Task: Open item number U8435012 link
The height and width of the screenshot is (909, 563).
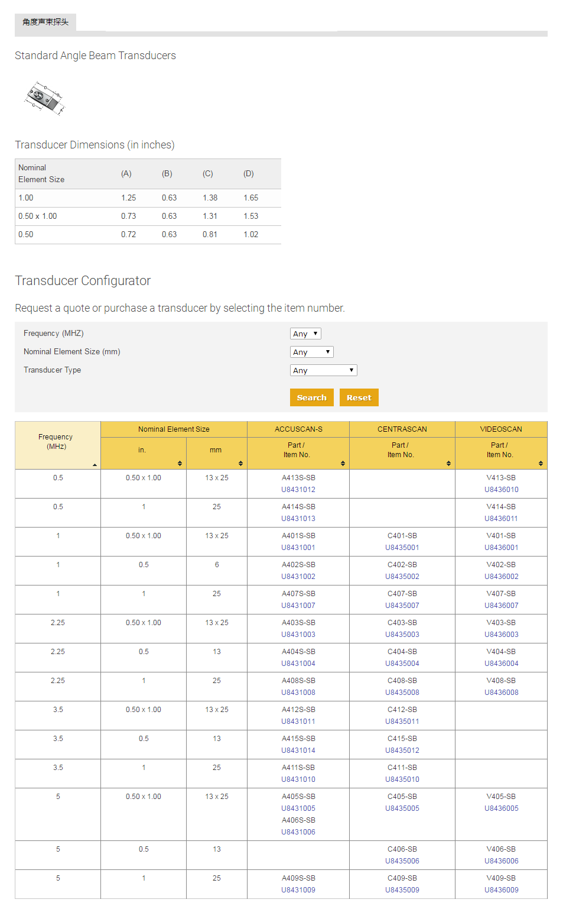Action: coord(402,751)
